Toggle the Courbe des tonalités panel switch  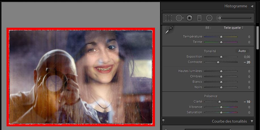pos(163,121)
